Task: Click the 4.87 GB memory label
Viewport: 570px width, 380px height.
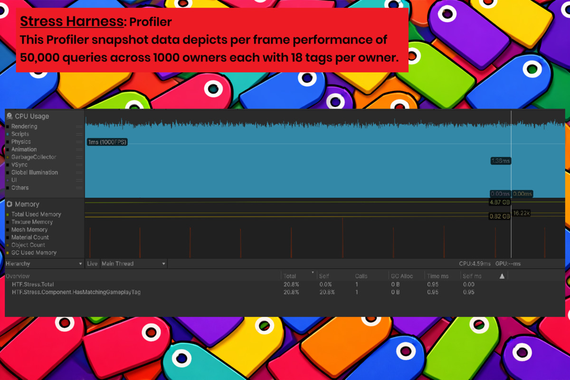Action: click(x=500, y=202)
